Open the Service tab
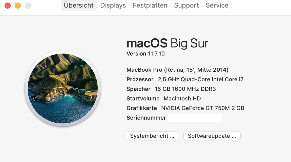This screenshot has width=291, height=162. coord(217,5)
